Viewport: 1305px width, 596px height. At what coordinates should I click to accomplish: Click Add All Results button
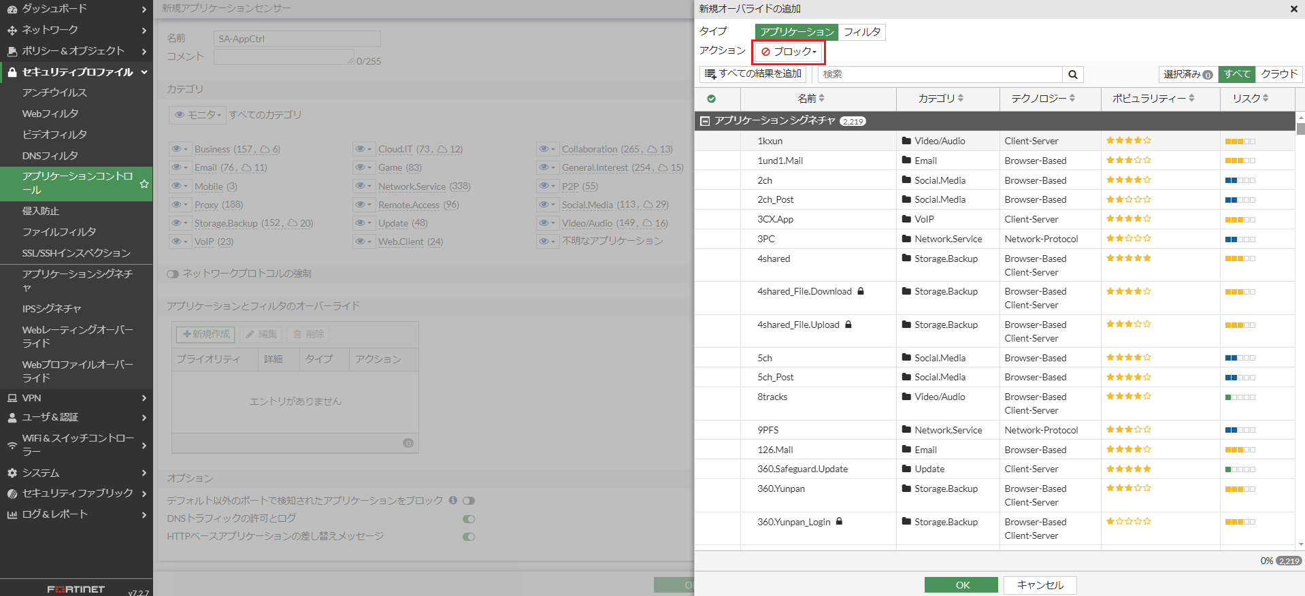(753, 74)
